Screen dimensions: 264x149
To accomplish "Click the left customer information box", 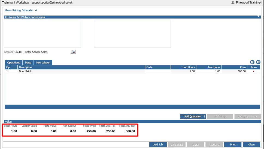I will [x=43, y=34].
